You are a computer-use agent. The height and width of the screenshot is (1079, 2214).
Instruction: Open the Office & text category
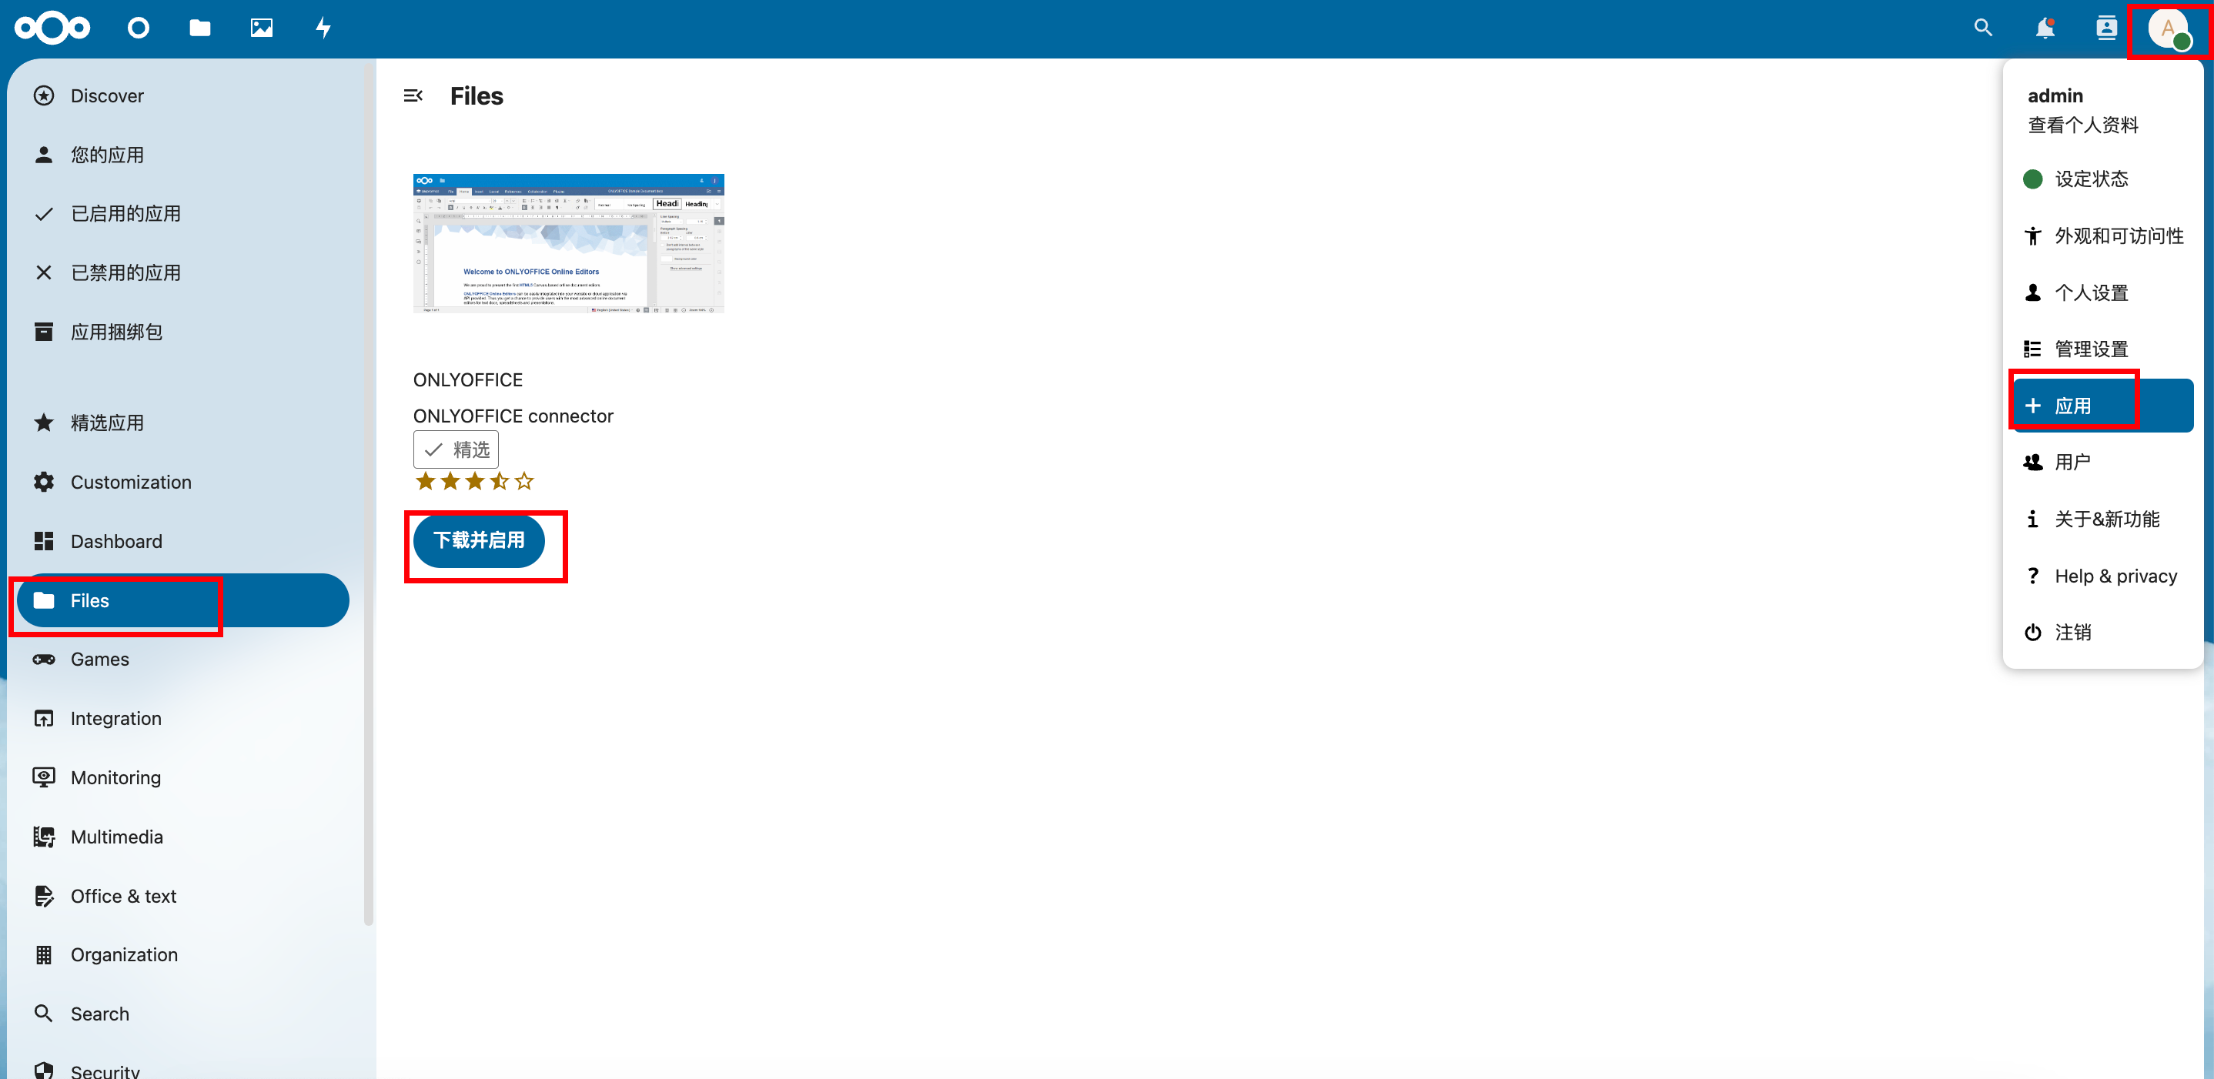point(182,896)
